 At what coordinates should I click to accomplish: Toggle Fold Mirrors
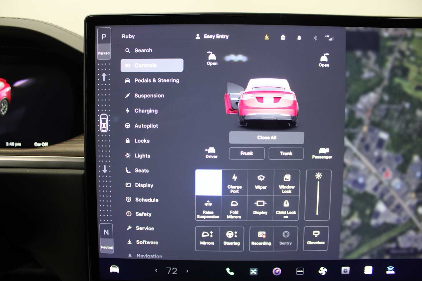(x=234, y=209)
